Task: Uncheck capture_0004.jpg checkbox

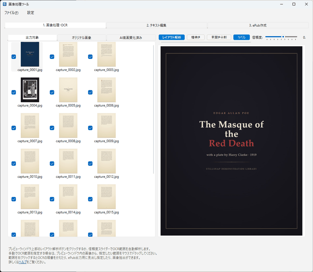Action: click(14, 92)
